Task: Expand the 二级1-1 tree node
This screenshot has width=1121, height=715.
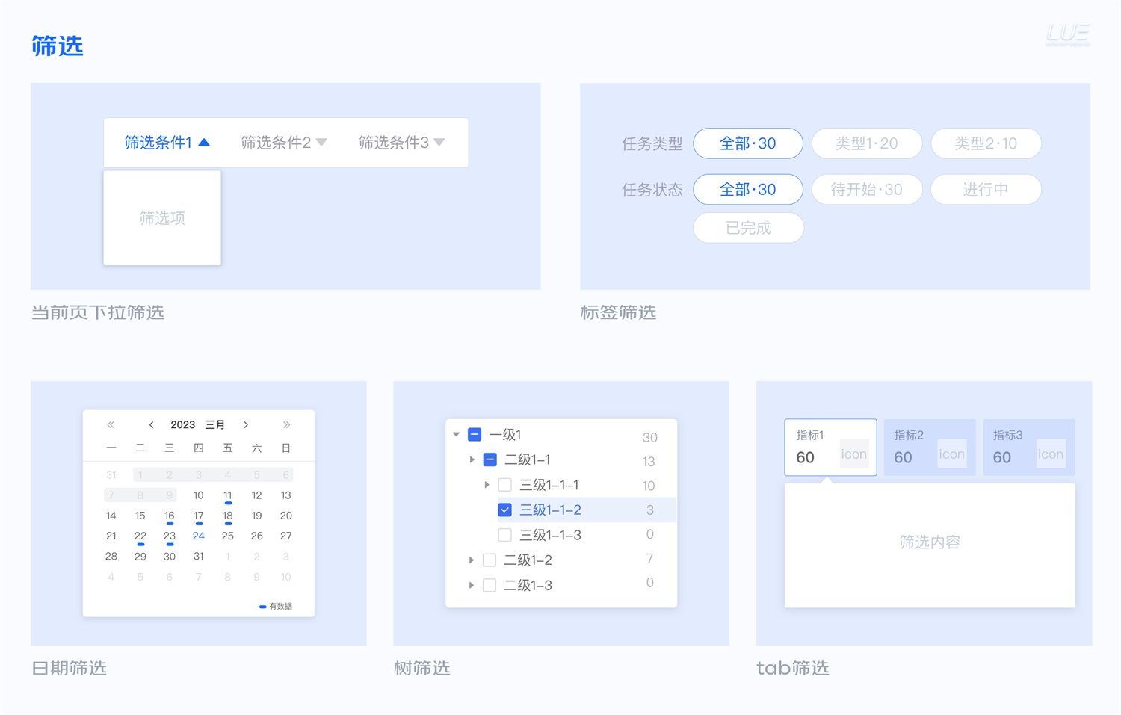Action: pyautogui.click(x=472, y=459)
